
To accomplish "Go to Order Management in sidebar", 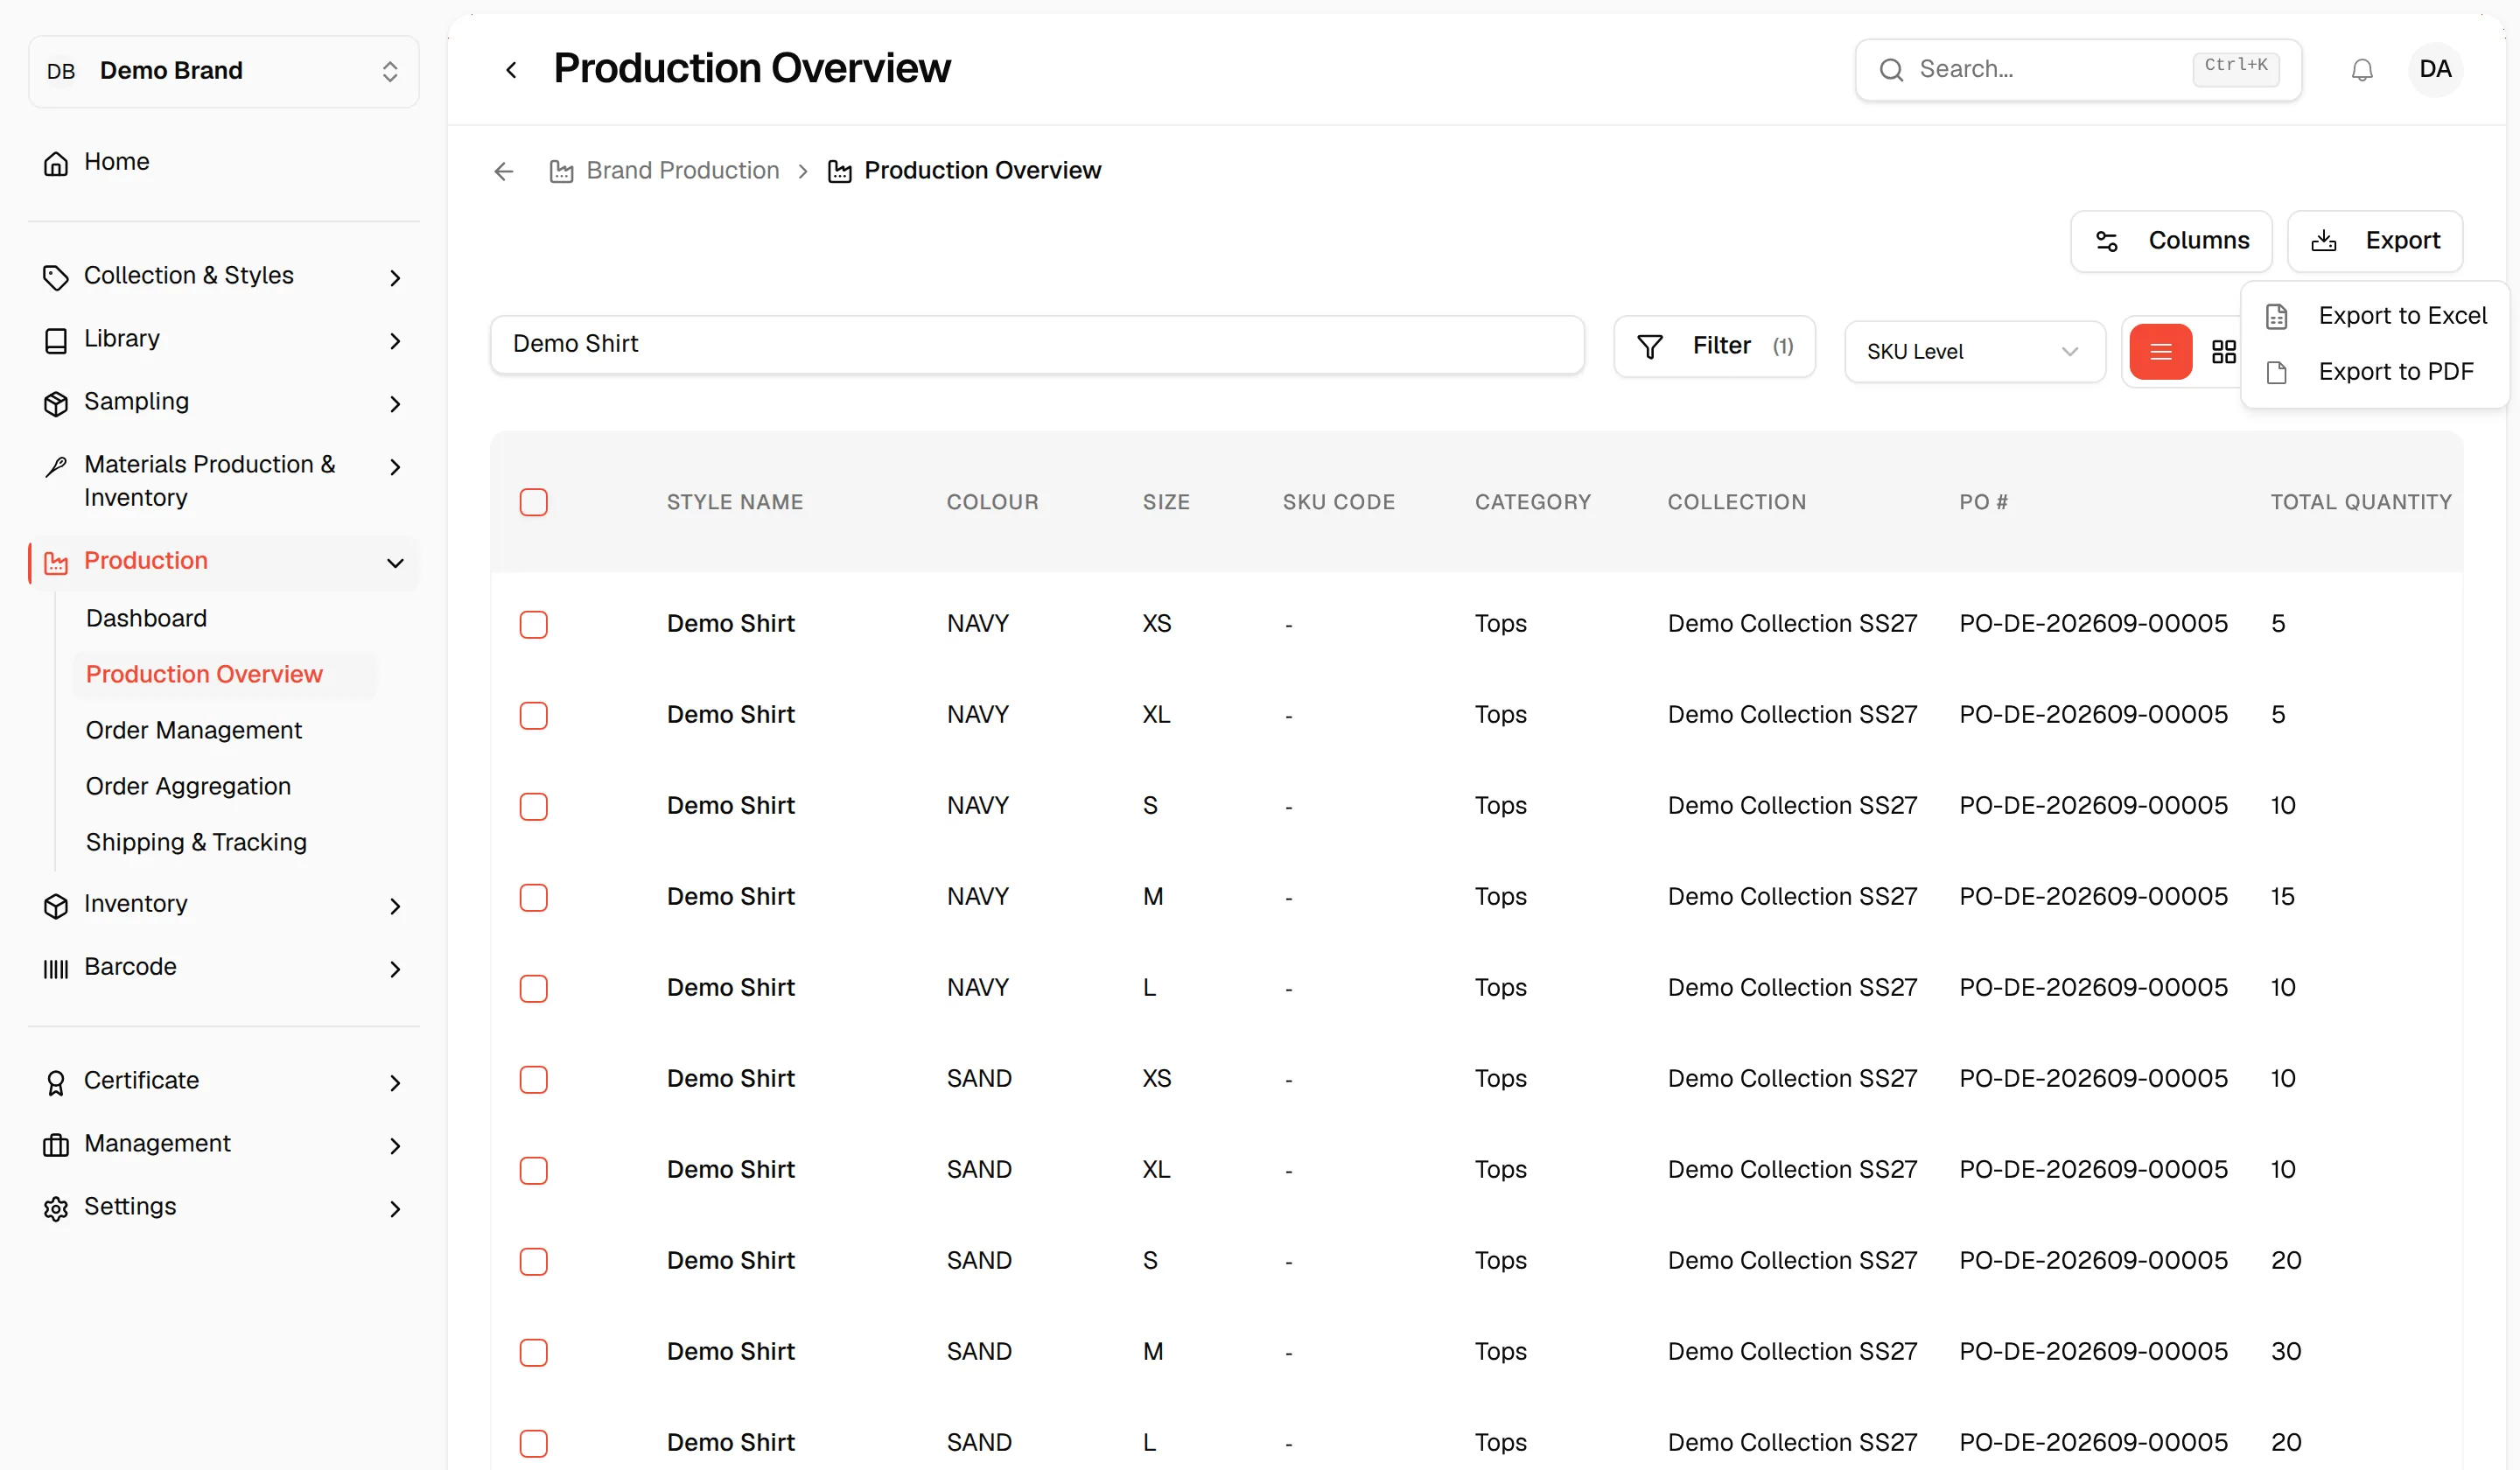I will point(194,731).
